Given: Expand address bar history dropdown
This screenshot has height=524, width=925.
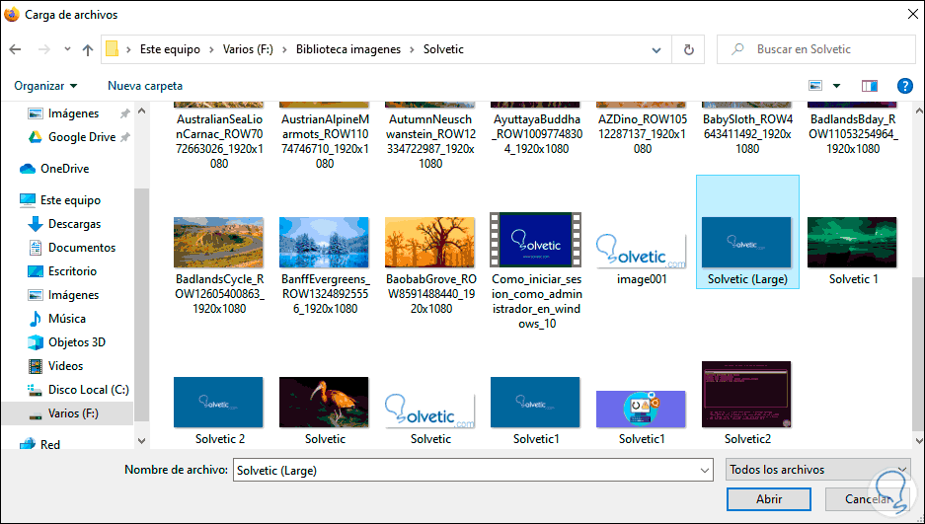Looking at the screenshot, I should pyautogui.click(x=656, y=50).
